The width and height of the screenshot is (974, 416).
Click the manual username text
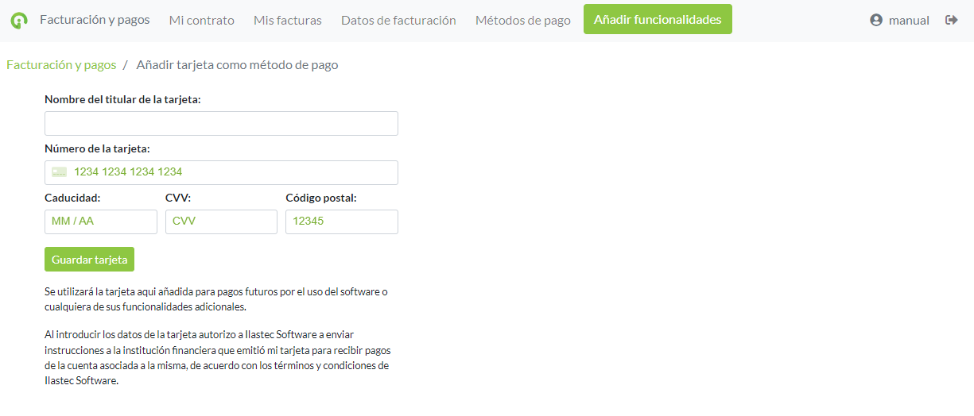pyautogui.click(x=909, y=20)
